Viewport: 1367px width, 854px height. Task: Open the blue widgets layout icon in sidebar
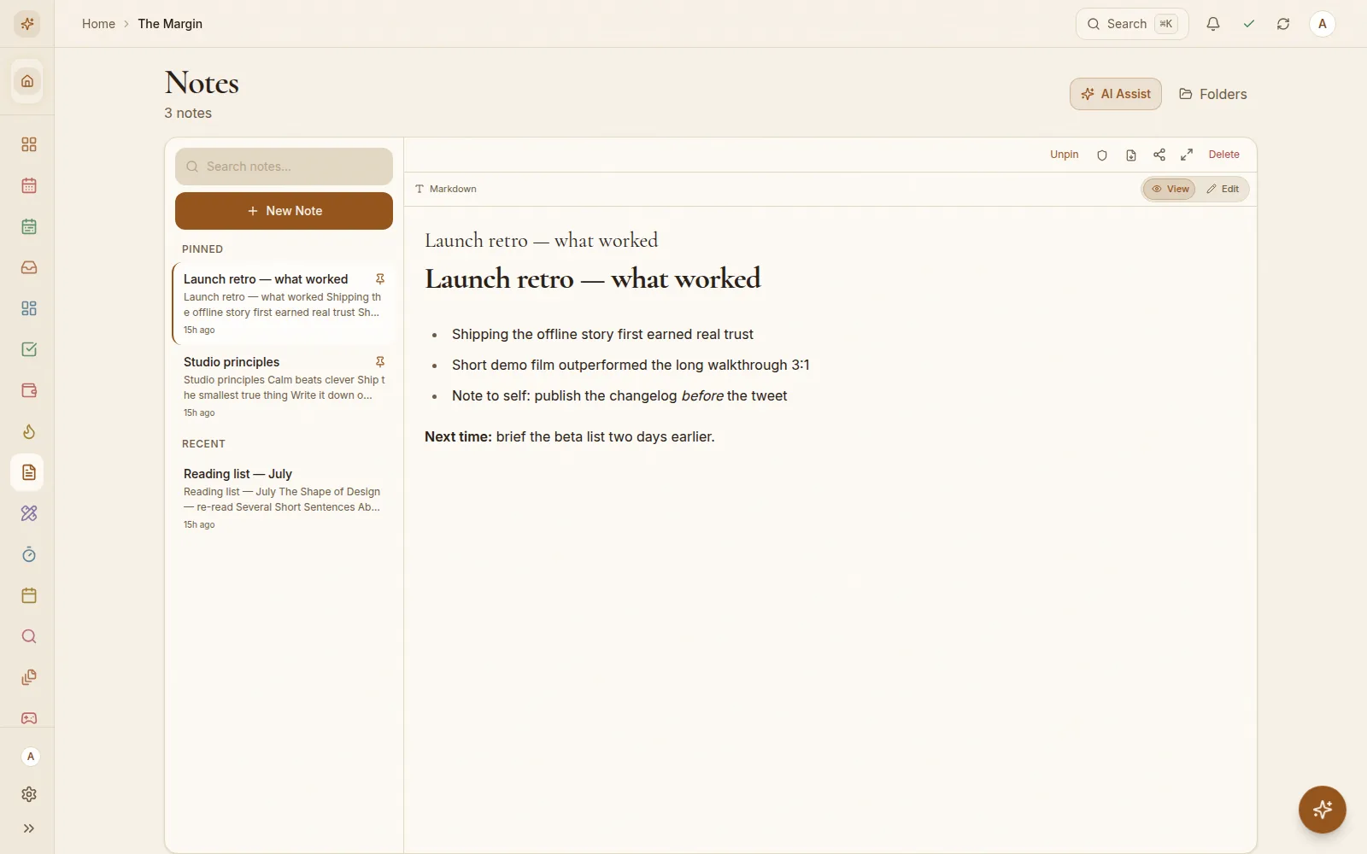click(29, 308)
